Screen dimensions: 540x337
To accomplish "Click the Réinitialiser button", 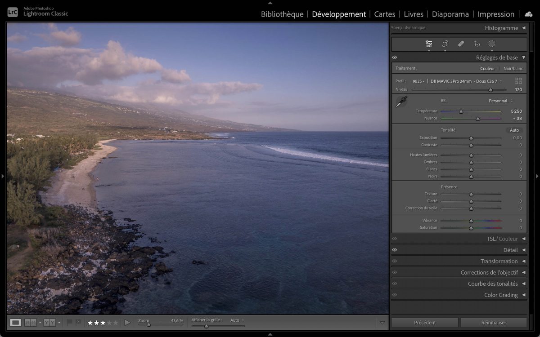I will point(493,323).
